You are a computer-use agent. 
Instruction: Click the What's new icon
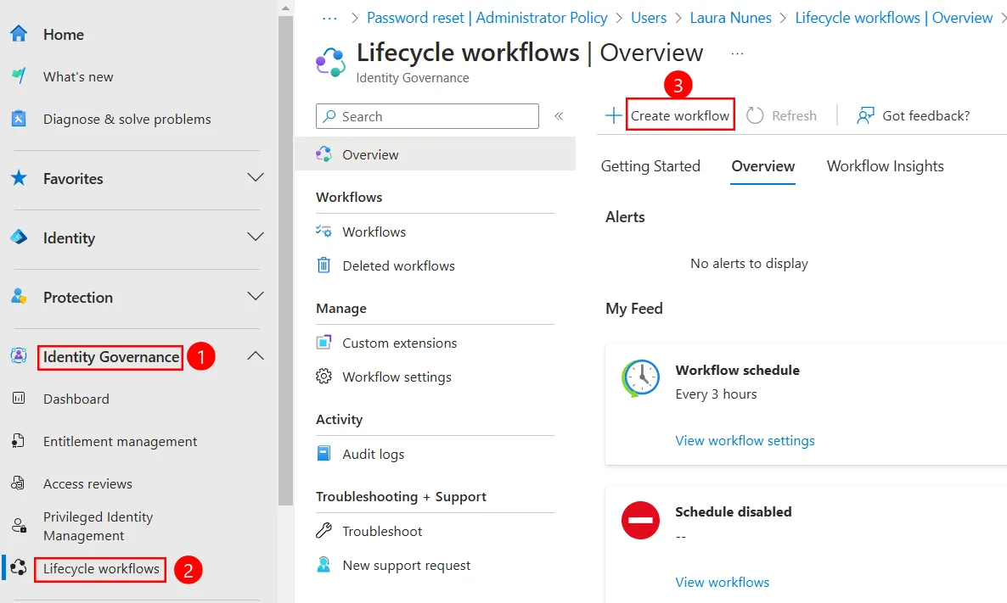pos(19,76)
